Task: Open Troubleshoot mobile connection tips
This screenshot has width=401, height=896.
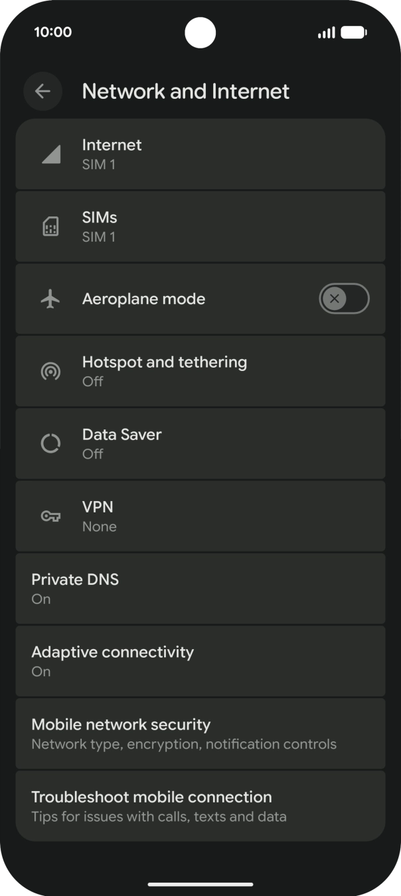Action: click(x=199, y=806)
